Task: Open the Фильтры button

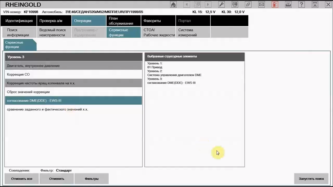Action: pos(91,179)
